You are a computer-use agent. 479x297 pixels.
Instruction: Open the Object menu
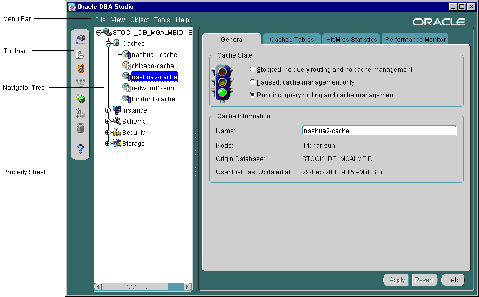tap(140, 20)
